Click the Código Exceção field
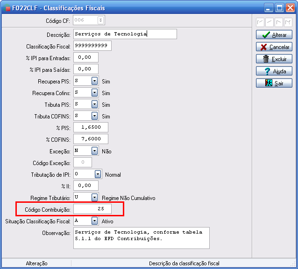Image resolution: width=298 pixels, height=269 pixels. click(x=83, y=162)
